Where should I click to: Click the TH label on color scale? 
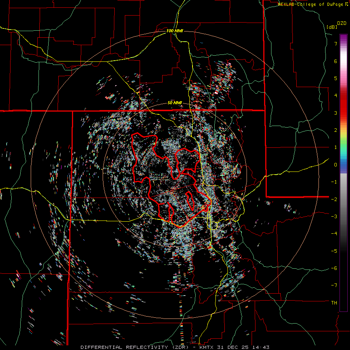click(x=334, y=303)
